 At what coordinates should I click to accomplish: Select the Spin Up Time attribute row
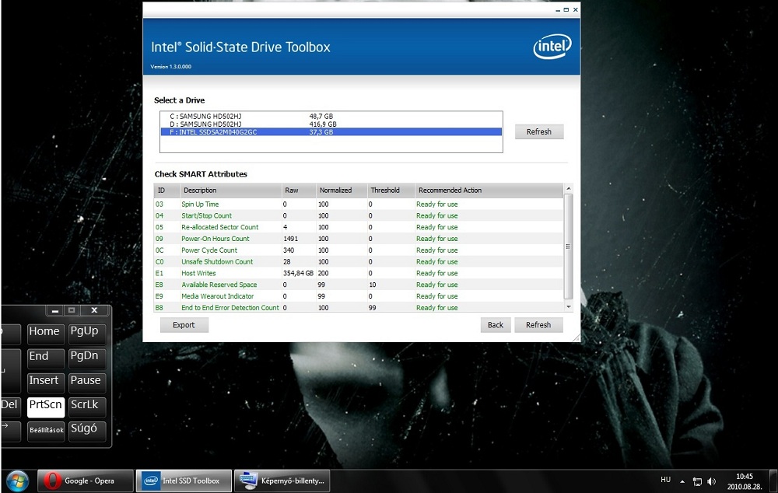tap(359, 204)
